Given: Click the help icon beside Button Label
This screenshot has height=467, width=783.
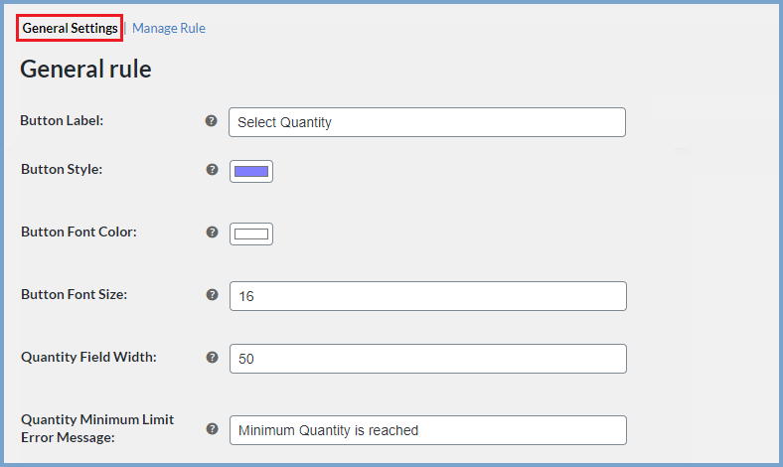Looking at the screenshot, I should (212, 121).
